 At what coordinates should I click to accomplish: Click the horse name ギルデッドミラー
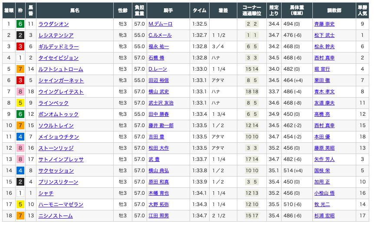59,47
